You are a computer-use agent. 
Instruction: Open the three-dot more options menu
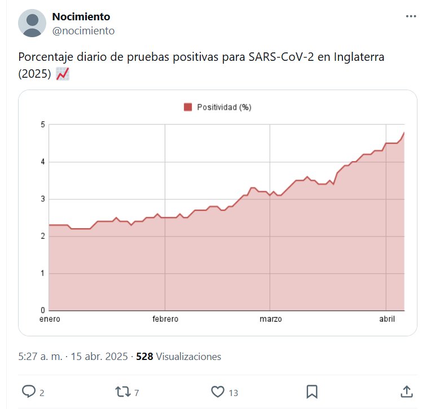click(411, 17)
